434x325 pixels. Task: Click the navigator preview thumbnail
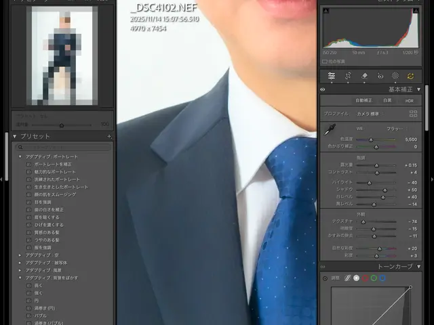[62, 56]
